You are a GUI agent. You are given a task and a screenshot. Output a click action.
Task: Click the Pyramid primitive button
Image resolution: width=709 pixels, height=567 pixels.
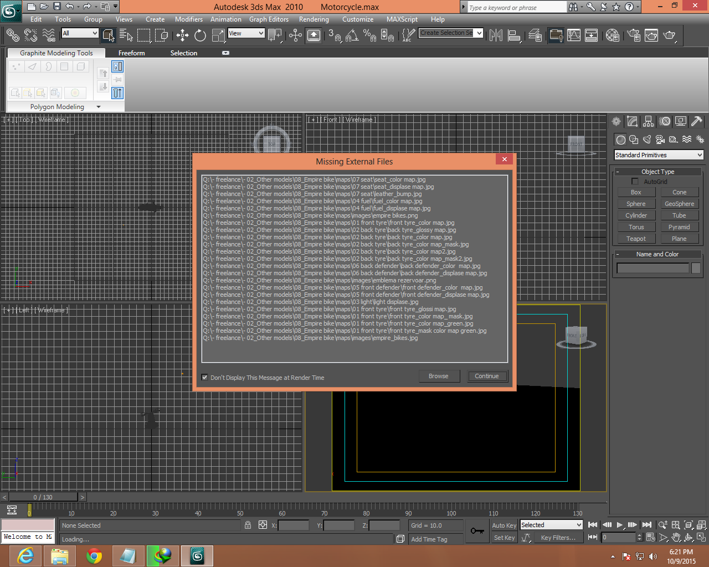pos(679,227)
